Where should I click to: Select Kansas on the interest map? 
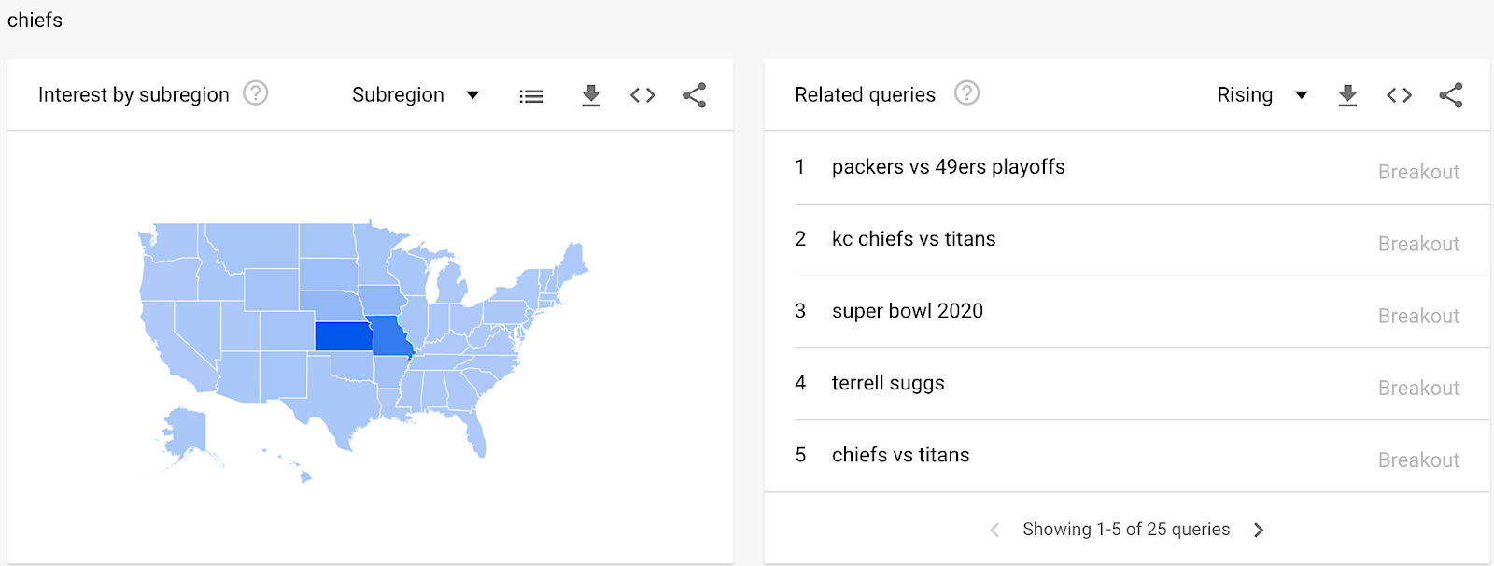[345, 338]
